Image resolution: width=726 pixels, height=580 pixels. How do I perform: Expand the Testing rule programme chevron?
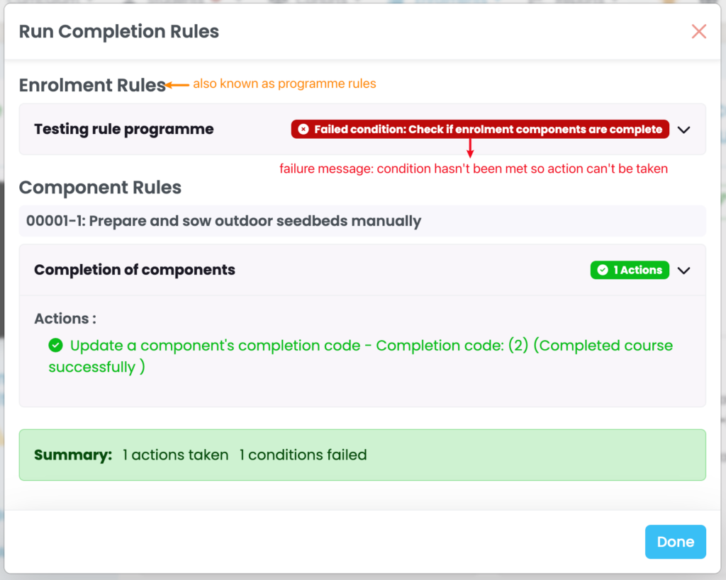[x=683, y=130]
